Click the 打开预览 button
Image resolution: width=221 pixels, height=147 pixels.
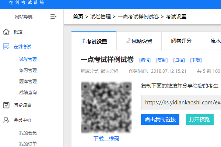(x=199, y=119)
